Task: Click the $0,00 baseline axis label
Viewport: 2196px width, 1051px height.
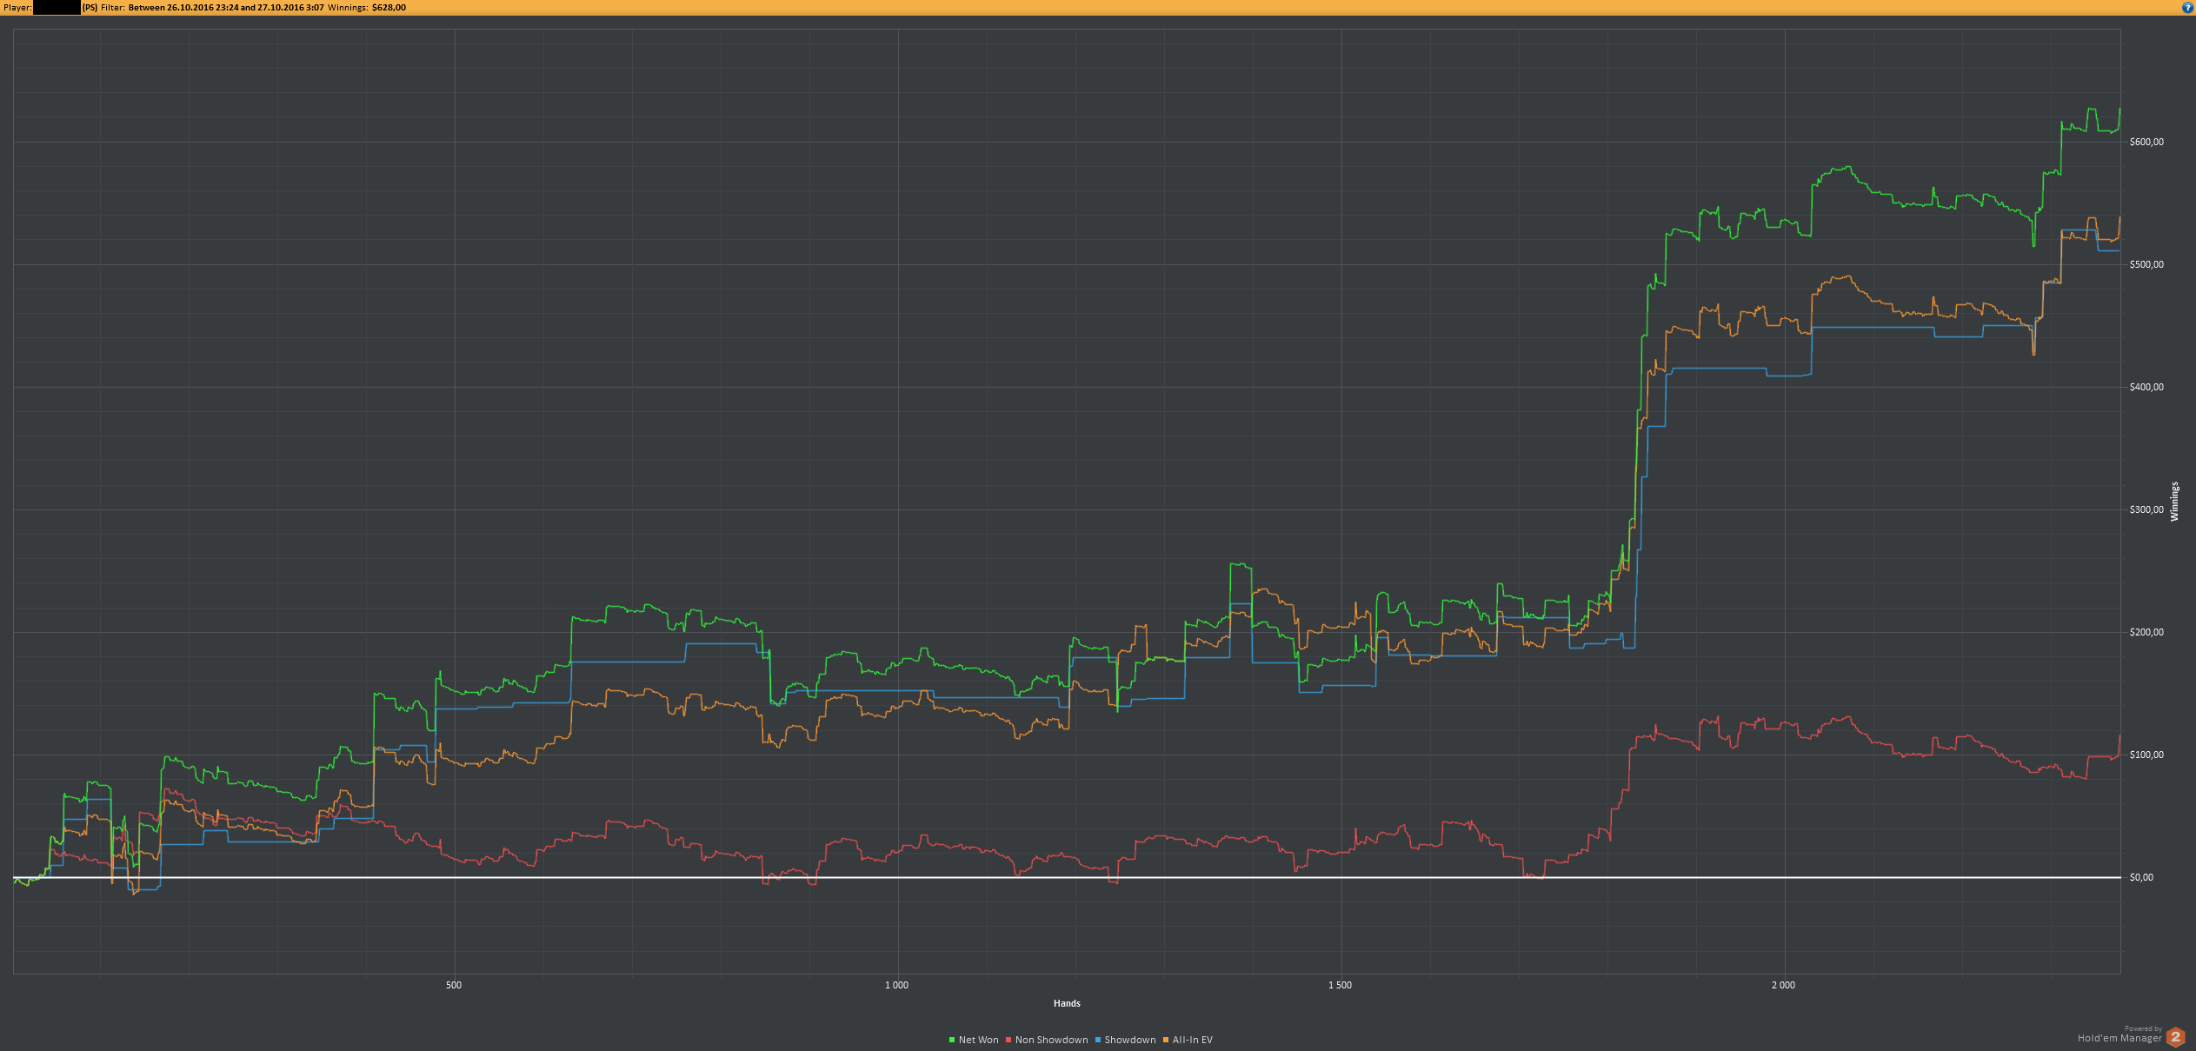Action: click(x=2141, y=877)
